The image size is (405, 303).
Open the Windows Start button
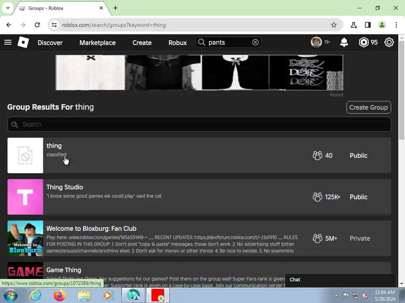tap(11, 295)
